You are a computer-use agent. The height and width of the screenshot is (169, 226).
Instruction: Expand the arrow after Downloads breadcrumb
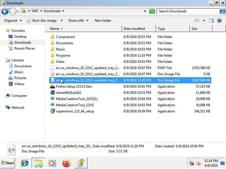coord(63,11)
